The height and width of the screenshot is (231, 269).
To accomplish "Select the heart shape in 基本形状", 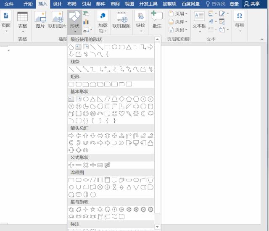I will click(121, 113).
